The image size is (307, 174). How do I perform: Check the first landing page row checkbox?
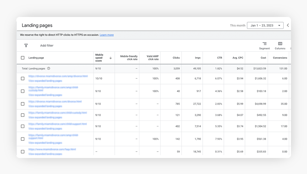tap(23, 78)
